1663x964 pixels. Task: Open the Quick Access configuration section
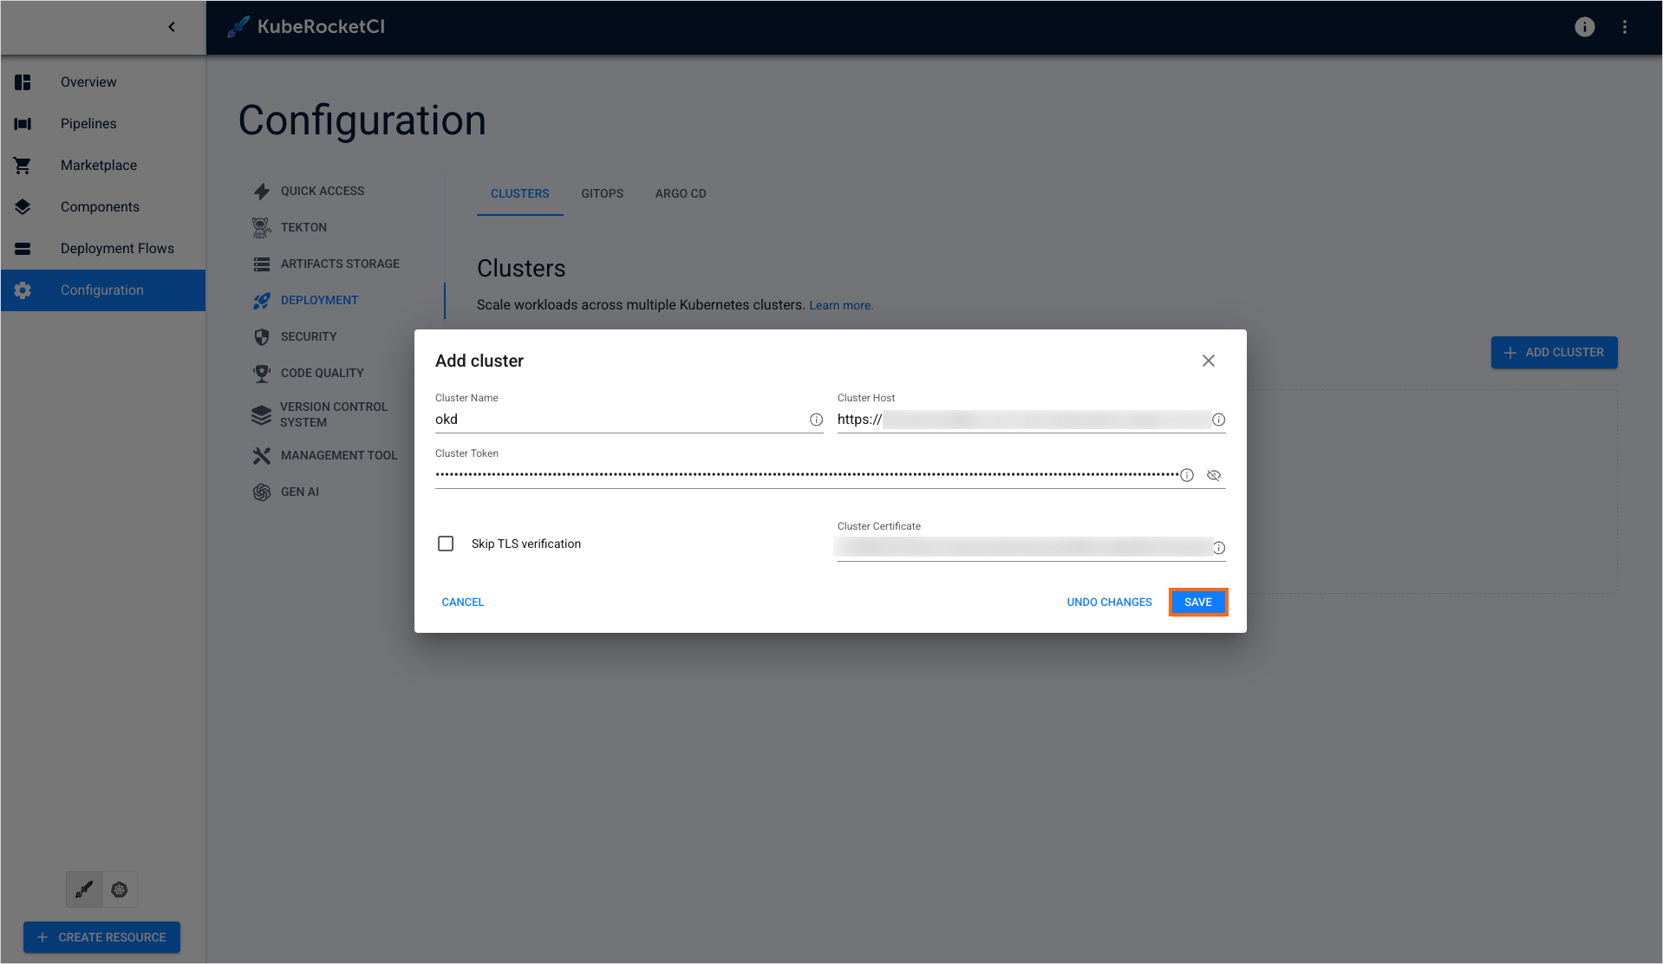(x=322, y=191)
